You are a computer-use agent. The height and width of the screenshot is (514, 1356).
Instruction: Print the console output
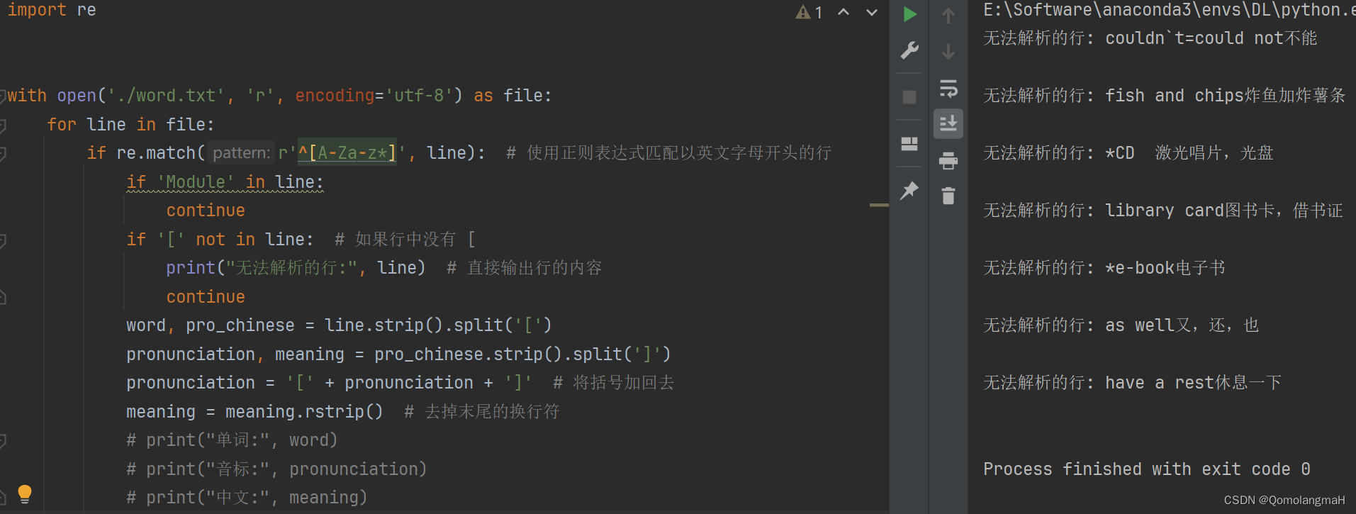(x=948, y=161)
